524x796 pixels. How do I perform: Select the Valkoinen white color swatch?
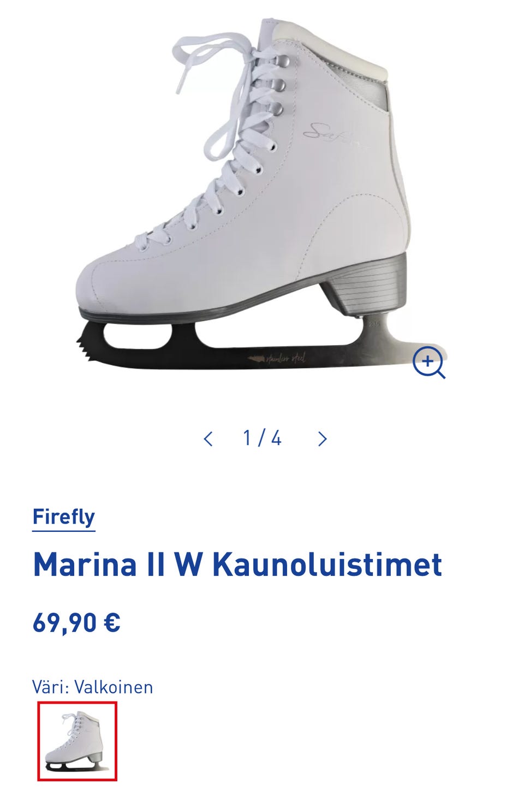coord(78,741)
